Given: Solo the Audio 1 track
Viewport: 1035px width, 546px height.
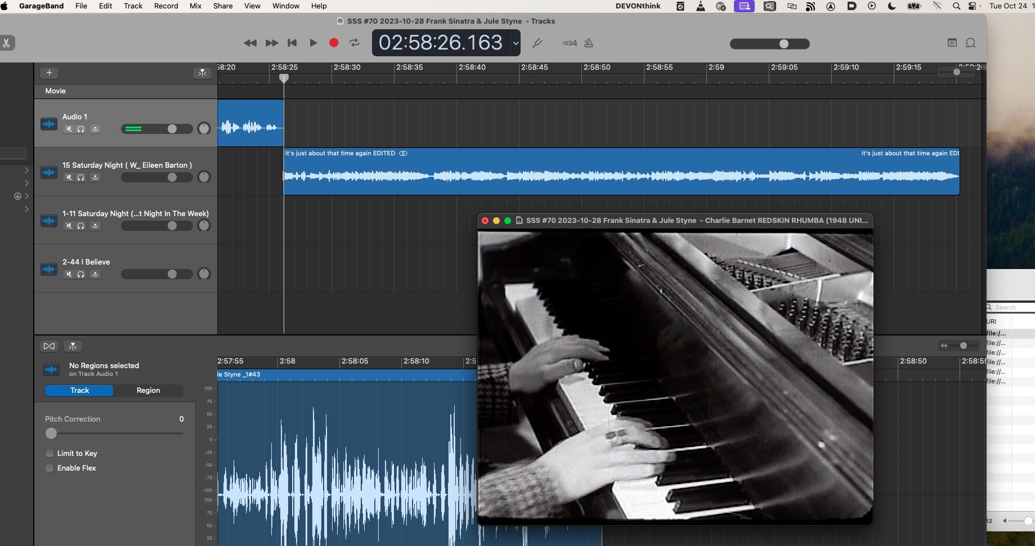Looking at the screenshot, I should pyautogui.click(x=81, y=129).
